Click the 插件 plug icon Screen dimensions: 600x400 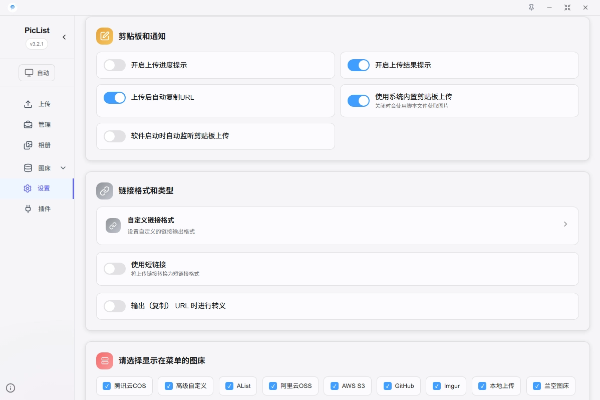click(x=28, y=209)
